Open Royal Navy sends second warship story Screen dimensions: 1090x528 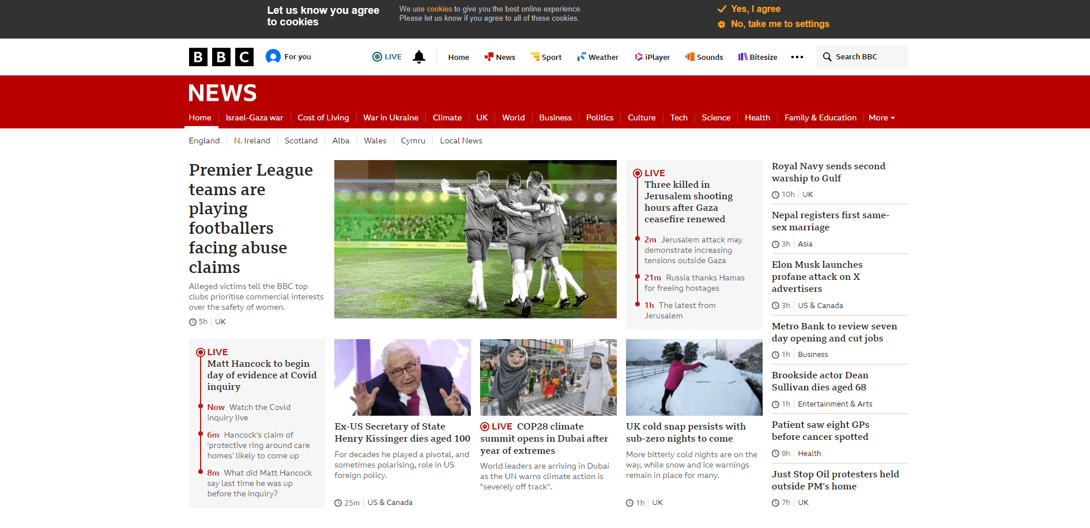tap(828, 172)
